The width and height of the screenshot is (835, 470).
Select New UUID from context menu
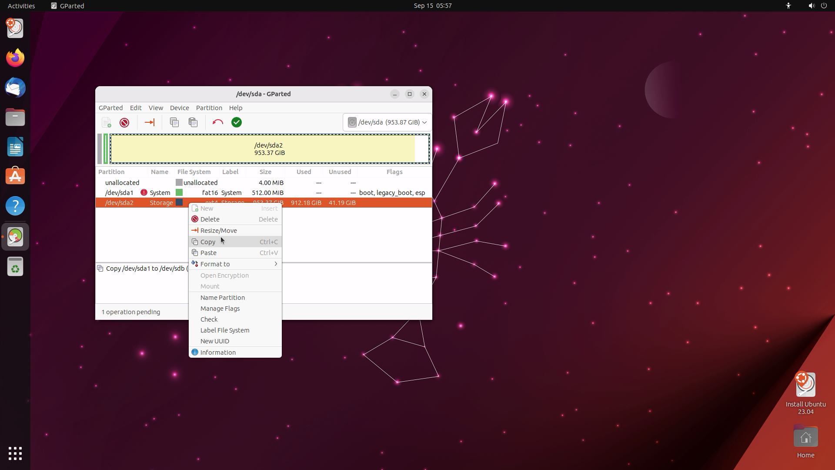pos(235,341)
